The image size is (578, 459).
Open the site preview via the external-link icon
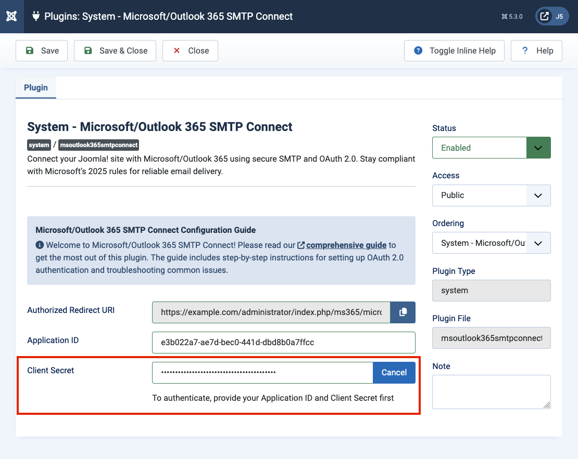tap(545, 16)
